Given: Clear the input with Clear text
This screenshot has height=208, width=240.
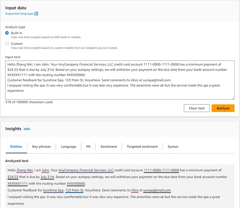Looking at the screenshot, I should 197,108.
